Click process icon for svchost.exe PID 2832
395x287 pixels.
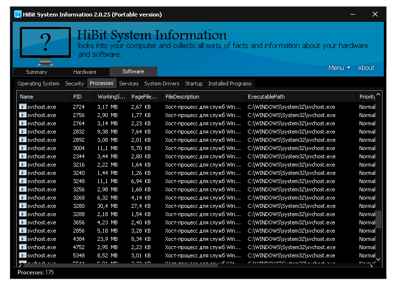23,132
